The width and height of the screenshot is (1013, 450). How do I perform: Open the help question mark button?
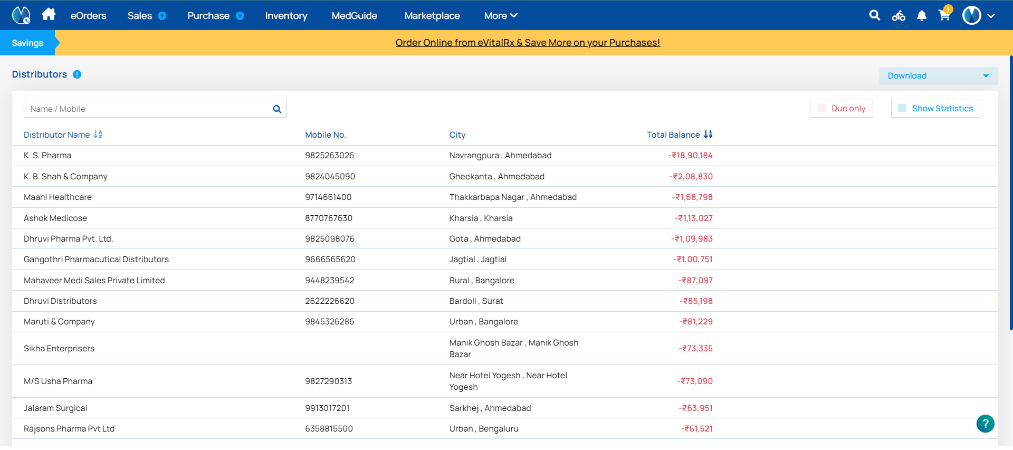click(x=985, y=423)
